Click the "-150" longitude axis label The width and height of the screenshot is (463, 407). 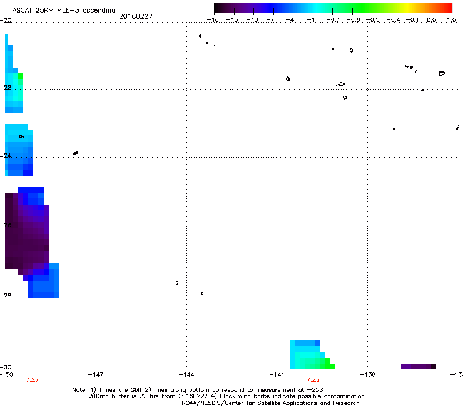(6, 374)
